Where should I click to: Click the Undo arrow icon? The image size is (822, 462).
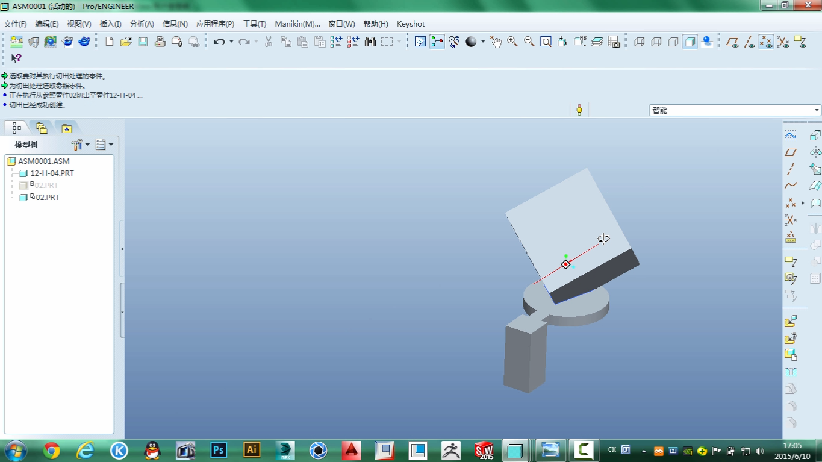pyautogui.click(x=219, y=42)
